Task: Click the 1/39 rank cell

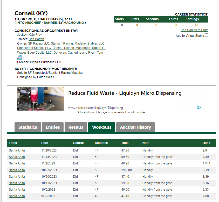Action: 206,157
